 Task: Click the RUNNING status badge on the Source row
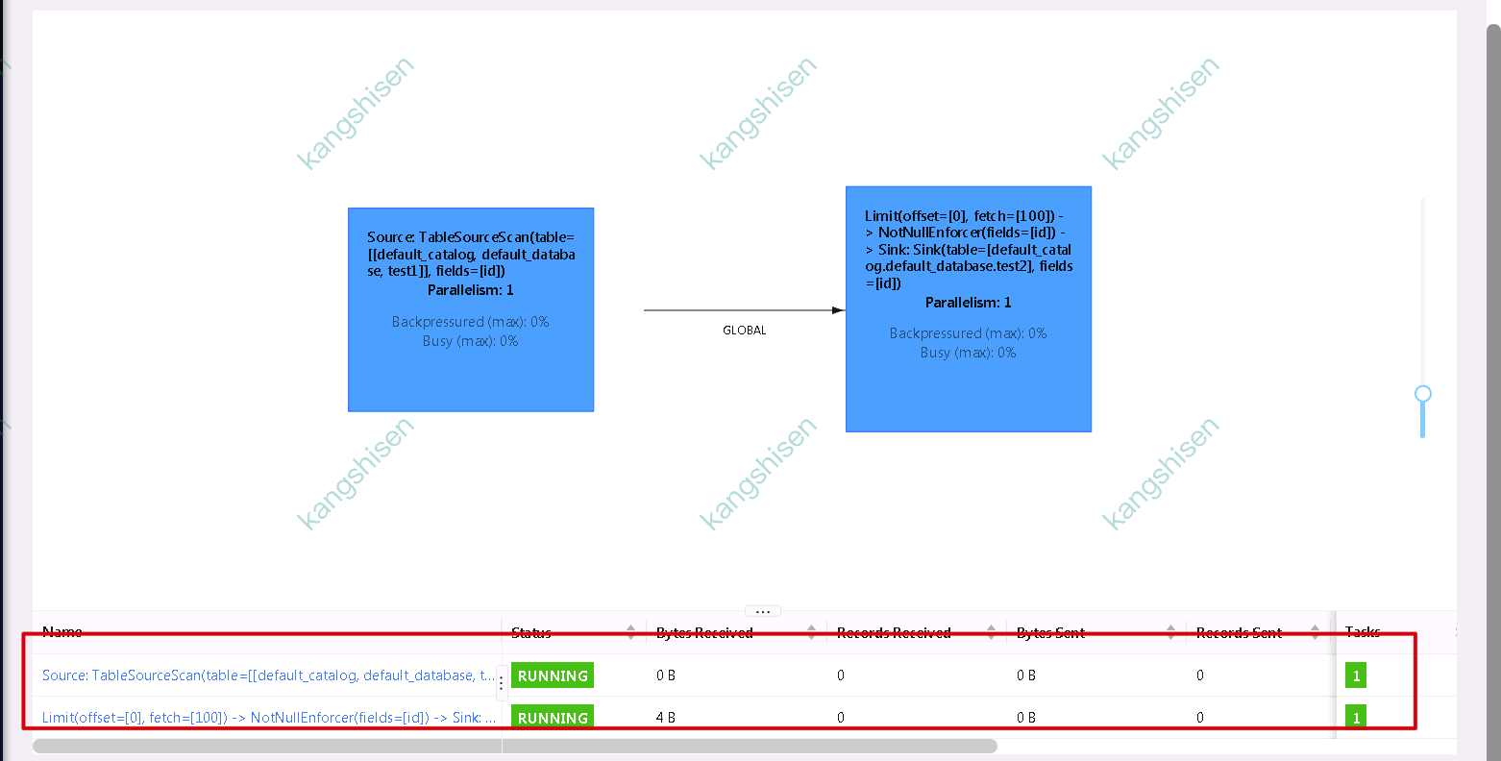coord(552,675)
